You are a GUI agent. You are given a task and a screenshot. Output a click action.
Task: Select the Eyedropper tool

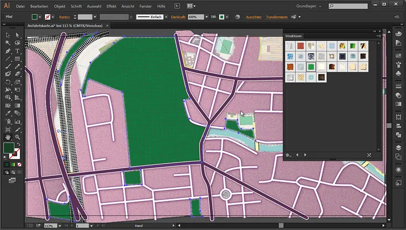(8, 113)
